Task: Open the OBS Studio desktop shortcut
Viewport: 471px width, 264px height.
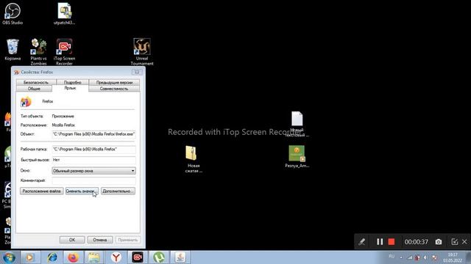Action: click(x=13, y=13)
